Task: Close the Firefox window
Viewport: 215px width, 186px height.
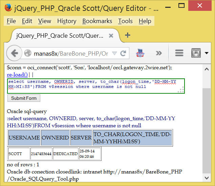Action: (200, 6)
